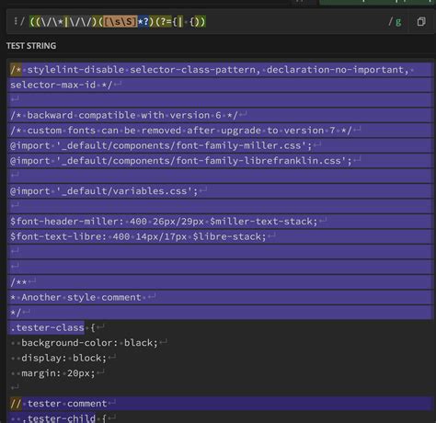Screen dimensions: 436x423
Task: Click the TEST STRING label
Action: 31,46
